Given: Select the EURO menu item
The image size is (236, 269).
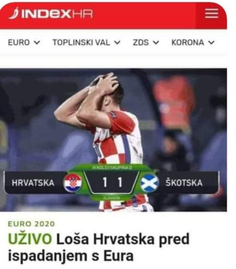Looking at the screenshot, I should (x=19, y=43).
